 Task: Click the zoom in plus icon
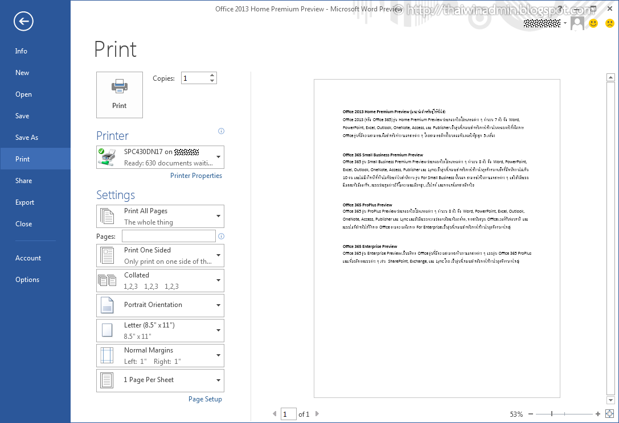(x=598, y=414)
